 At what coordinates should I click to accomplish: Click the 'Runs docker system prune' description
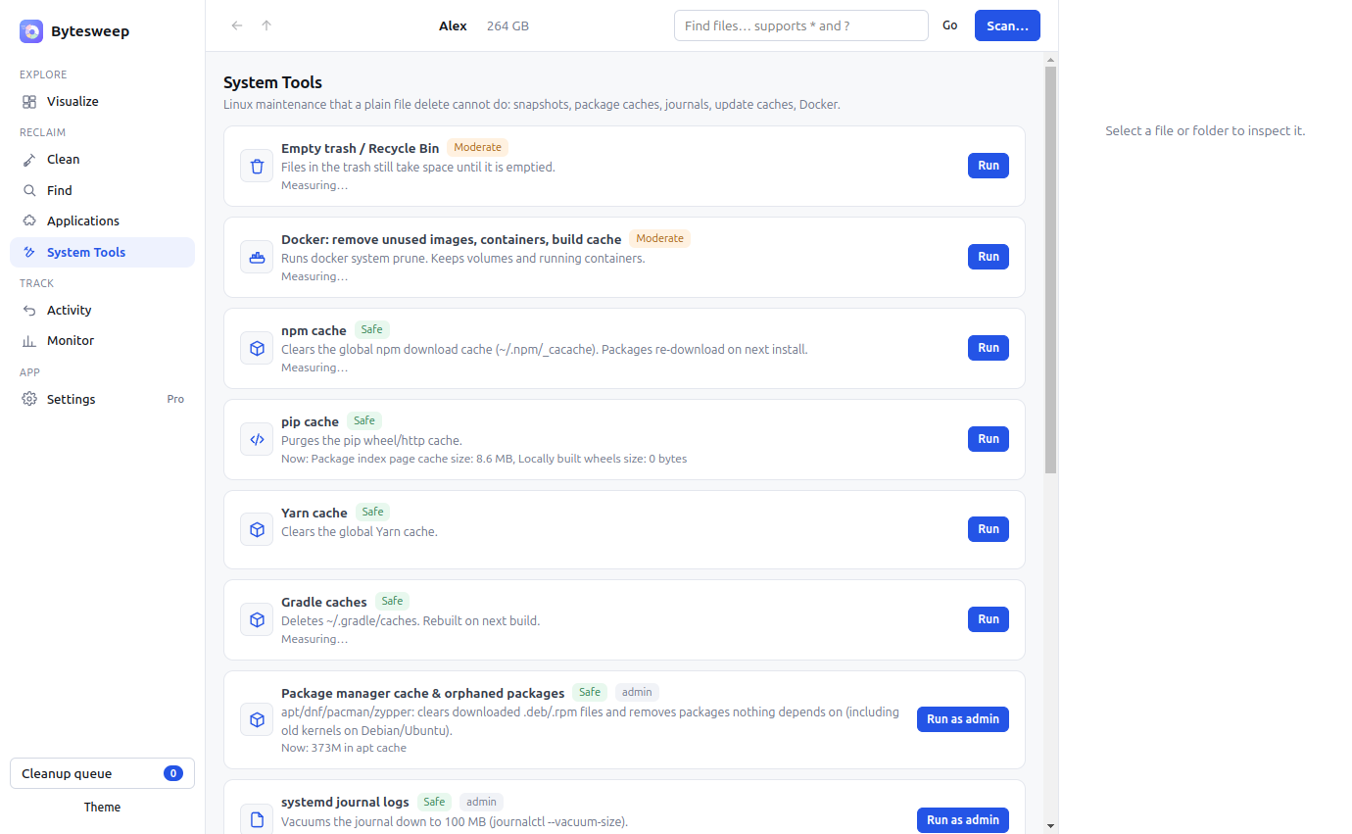pos(463,259)
